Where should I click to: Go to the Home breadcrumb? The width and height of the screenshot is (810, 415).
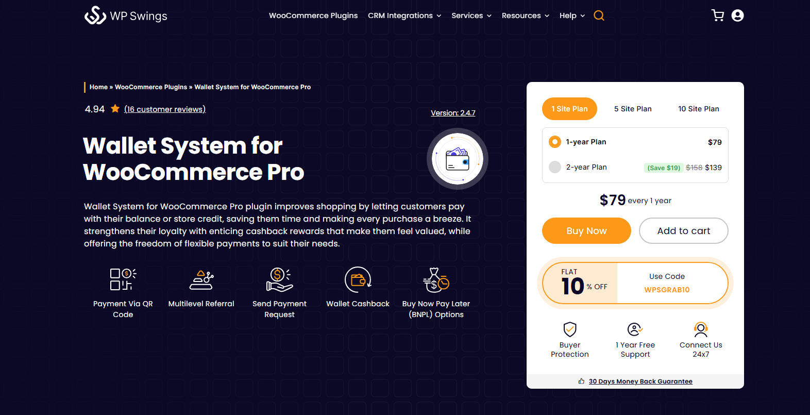(98, 87)
